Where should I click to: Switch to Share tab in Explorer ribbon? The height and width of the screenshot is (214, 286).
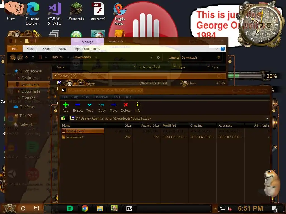point(47,49)
